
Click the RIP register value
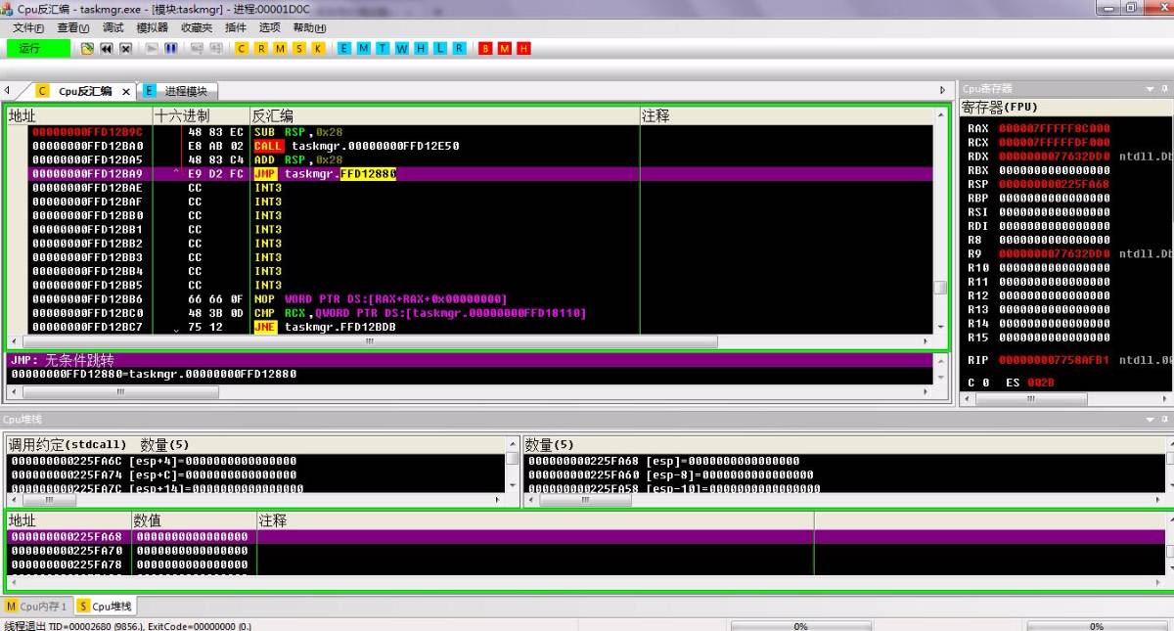tap(1054, 360)
